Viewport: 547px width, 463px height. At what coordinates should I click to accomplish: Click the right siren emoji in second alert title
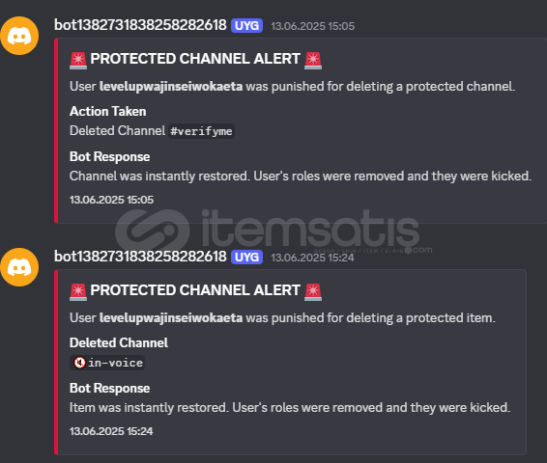[313, 291]
